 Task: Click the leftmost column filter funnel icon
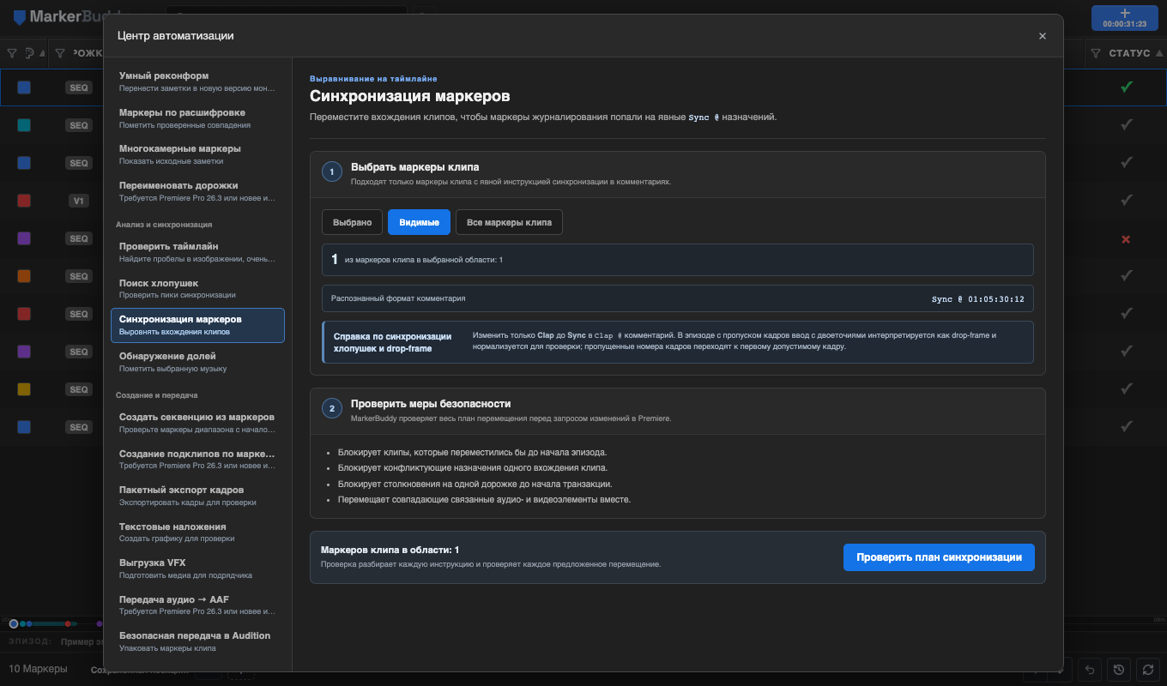12,53
